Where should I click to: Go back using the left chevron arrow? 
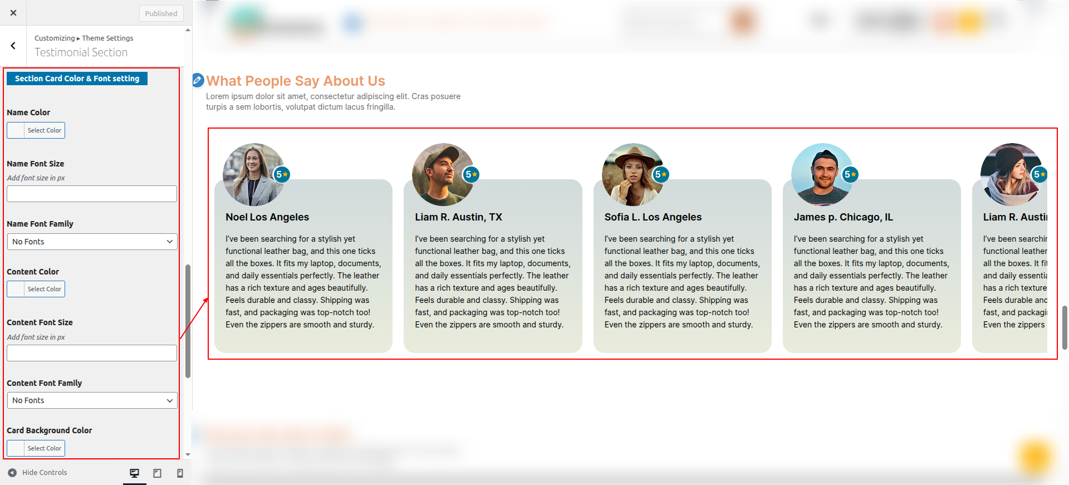pos(13,46)
